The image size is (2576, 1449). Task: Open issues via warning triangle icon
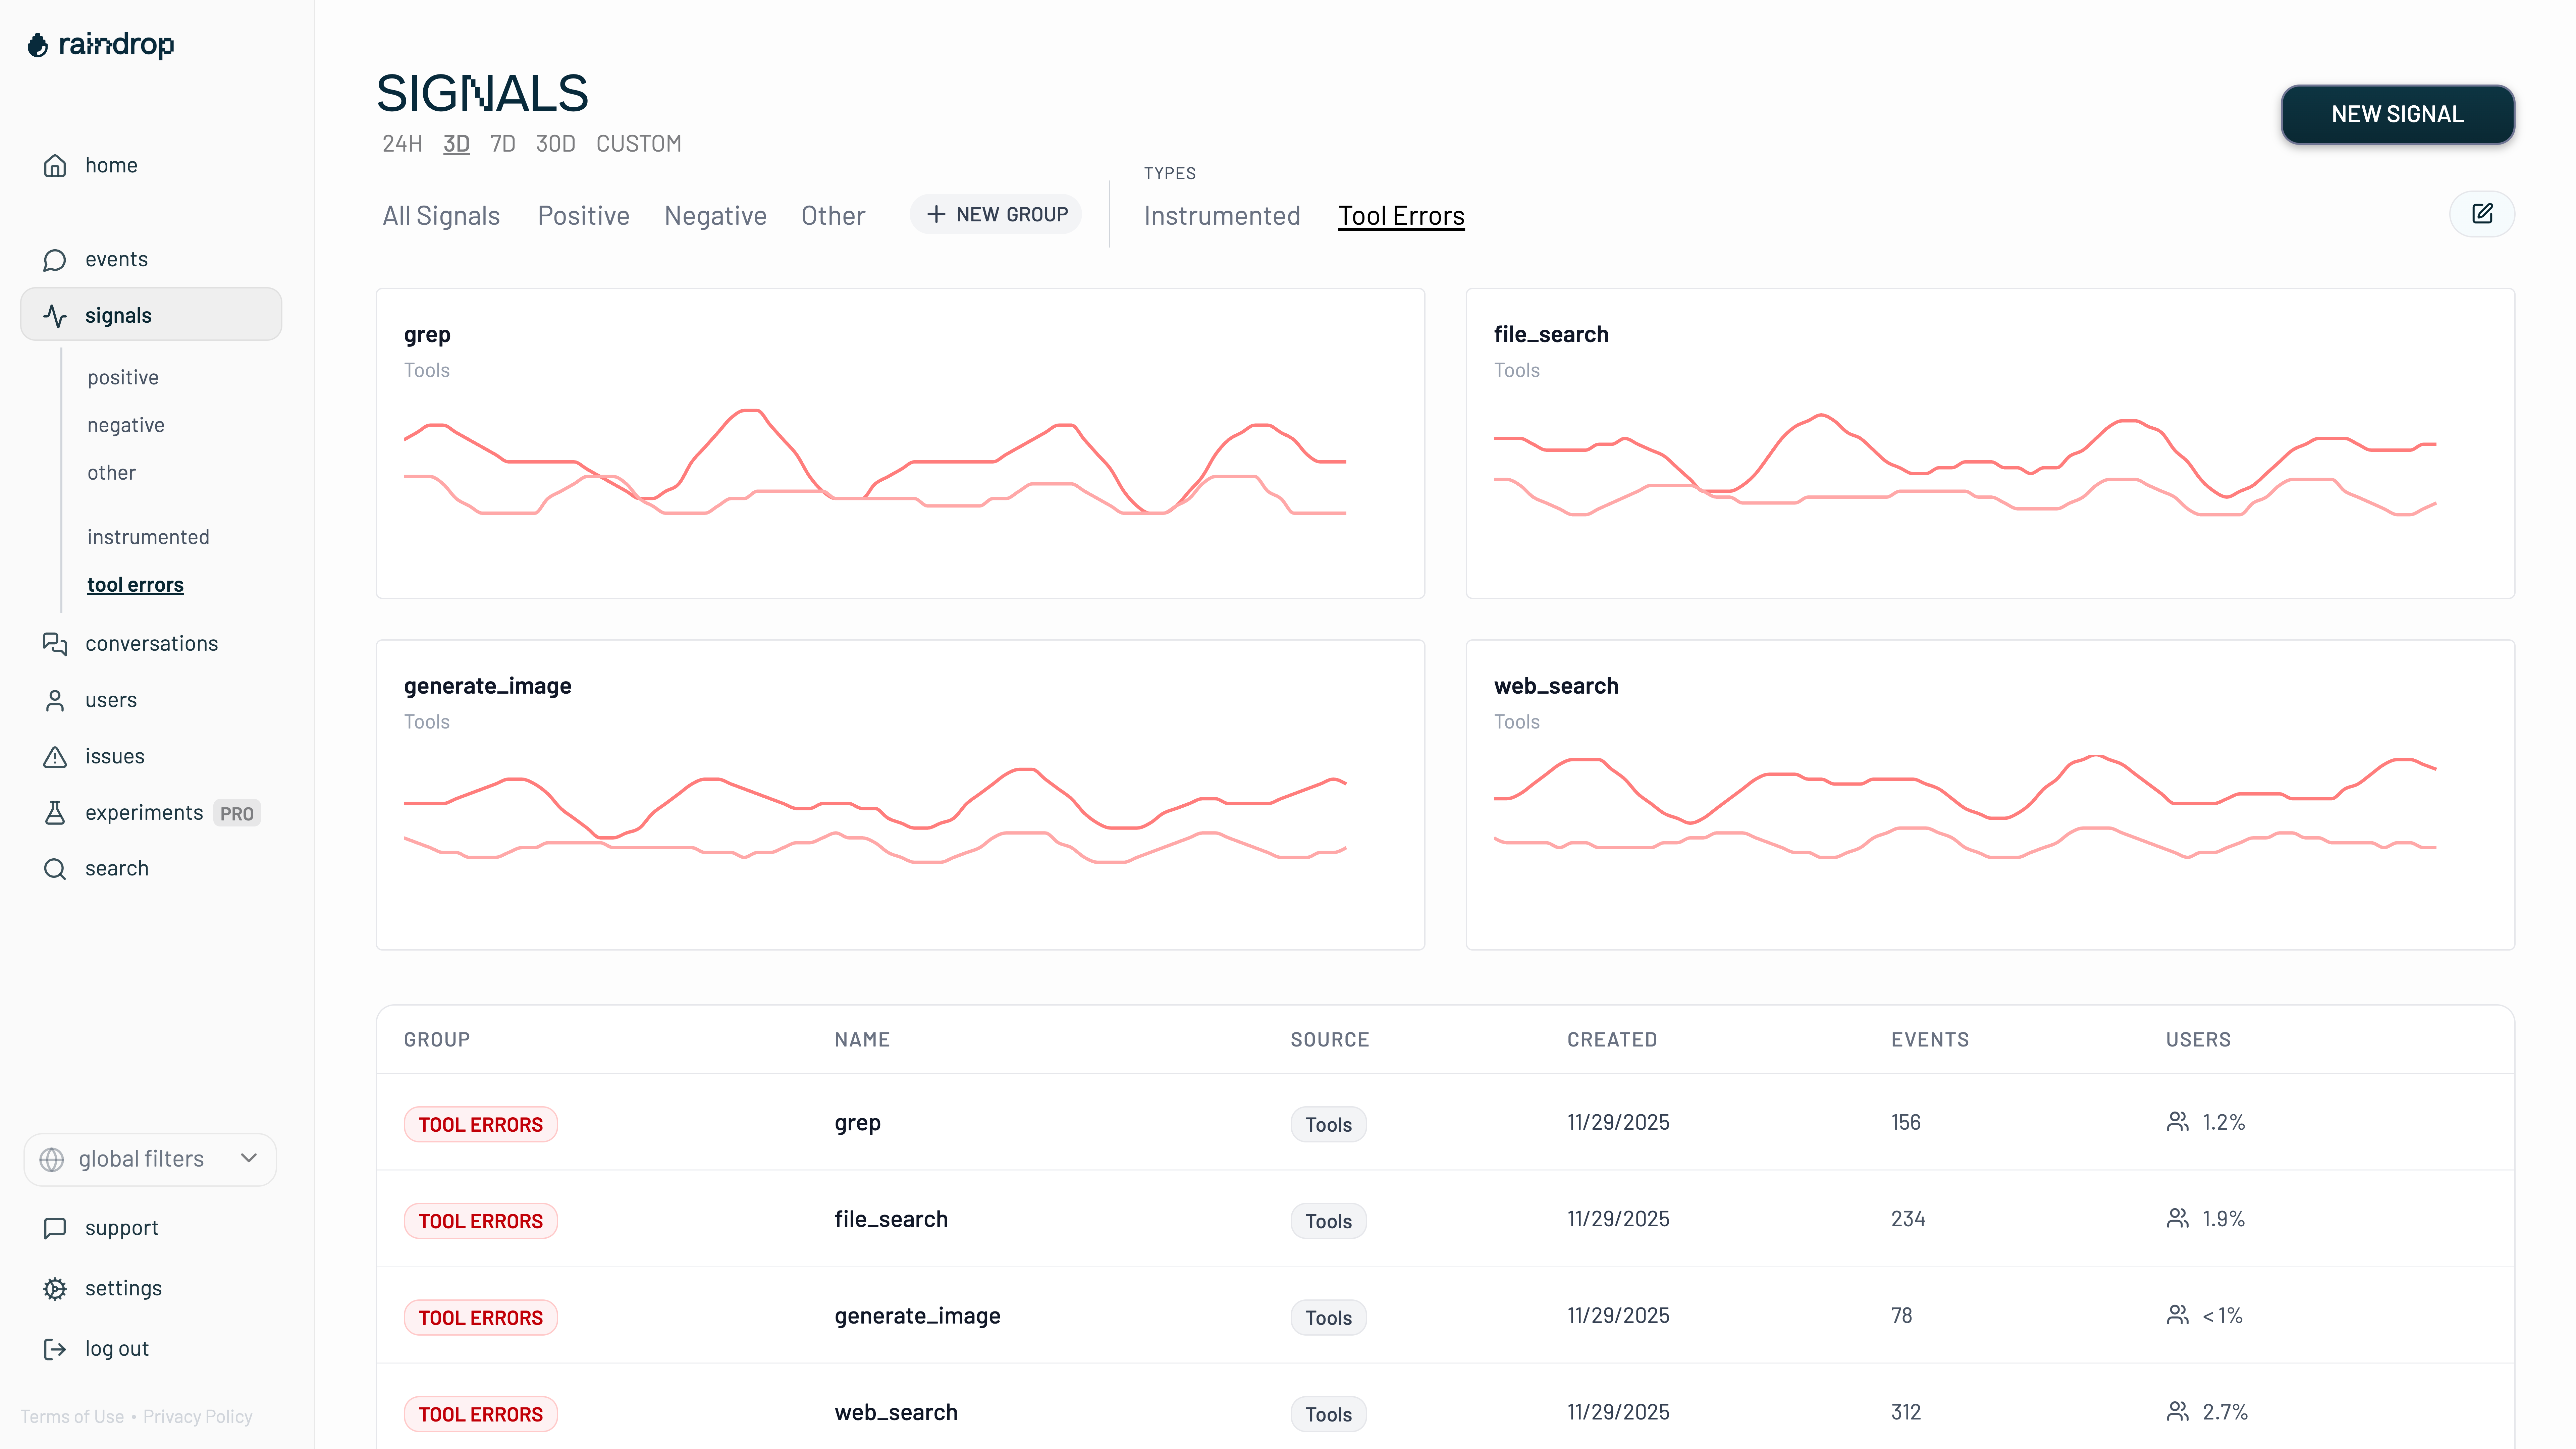[x=55, y=757]
